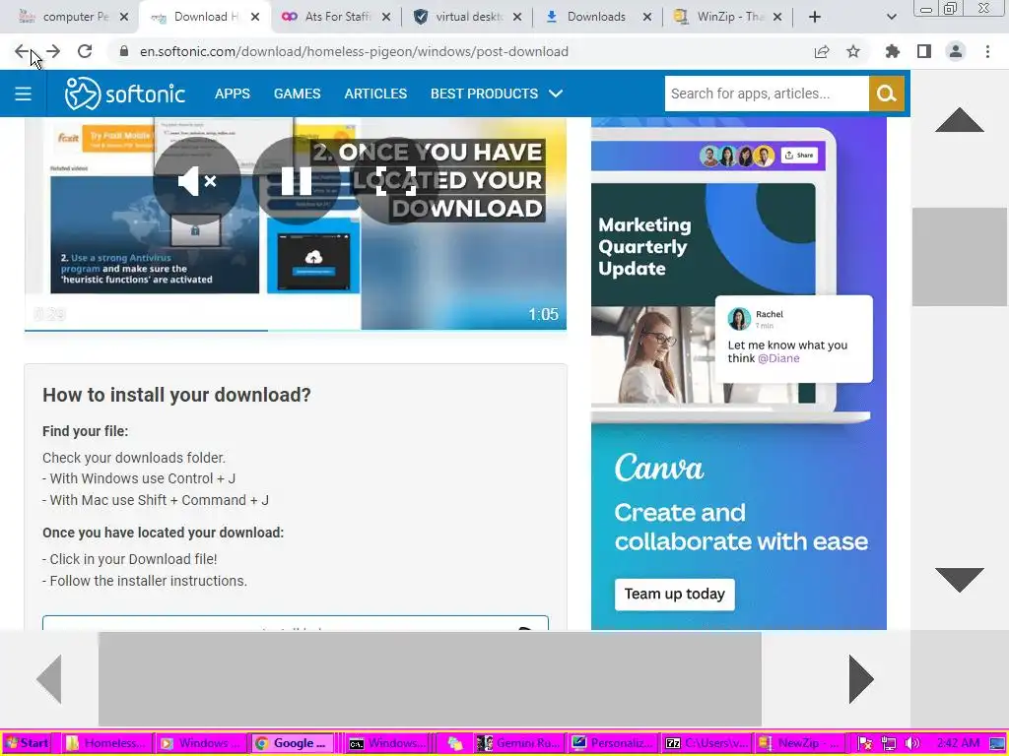Switch to the Downloads tab
This screenshot has height=756, width=1009.
[x=597, y=17]
